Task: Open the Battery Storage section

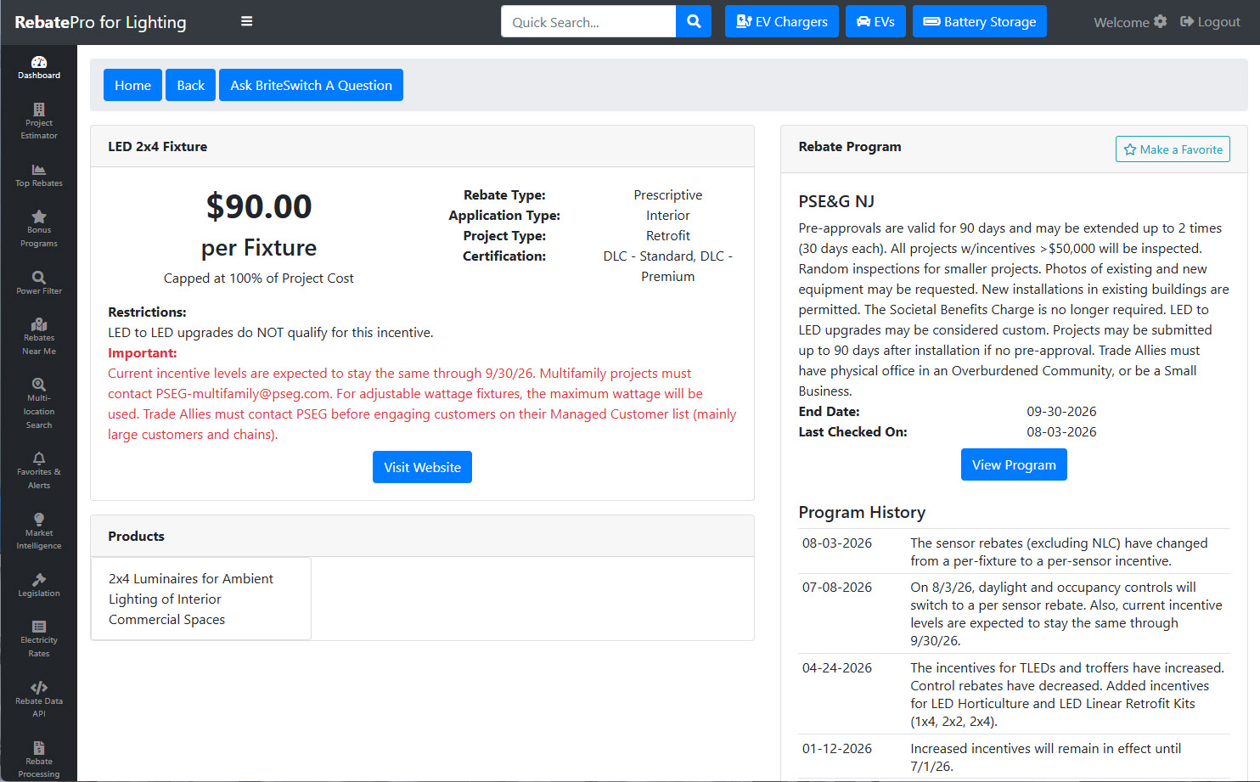Action: [980, 21]
